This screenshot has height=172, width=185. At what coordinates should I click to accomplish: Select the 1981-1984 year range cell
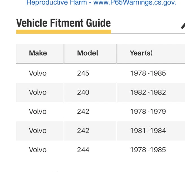coord(148,131)
